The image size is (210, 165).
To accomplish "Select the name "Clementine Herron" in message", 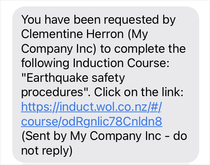I will tap(72, 34).
